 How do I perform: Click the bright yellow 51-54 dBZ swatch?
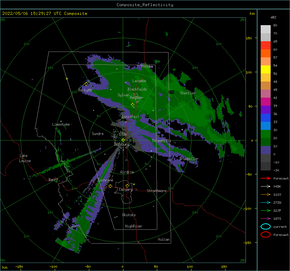point(266,69)
